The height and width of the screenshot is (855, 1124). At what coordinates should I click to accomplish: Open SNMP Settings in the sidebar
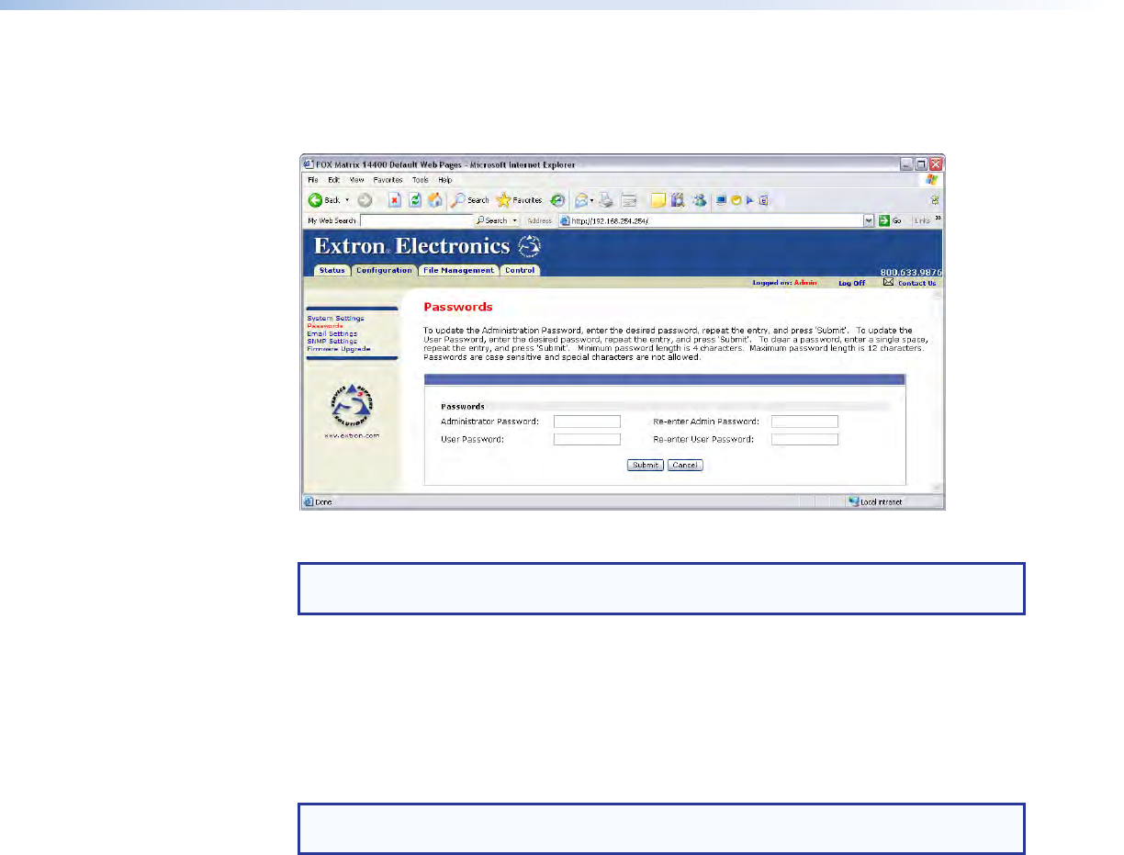(332, 341)
